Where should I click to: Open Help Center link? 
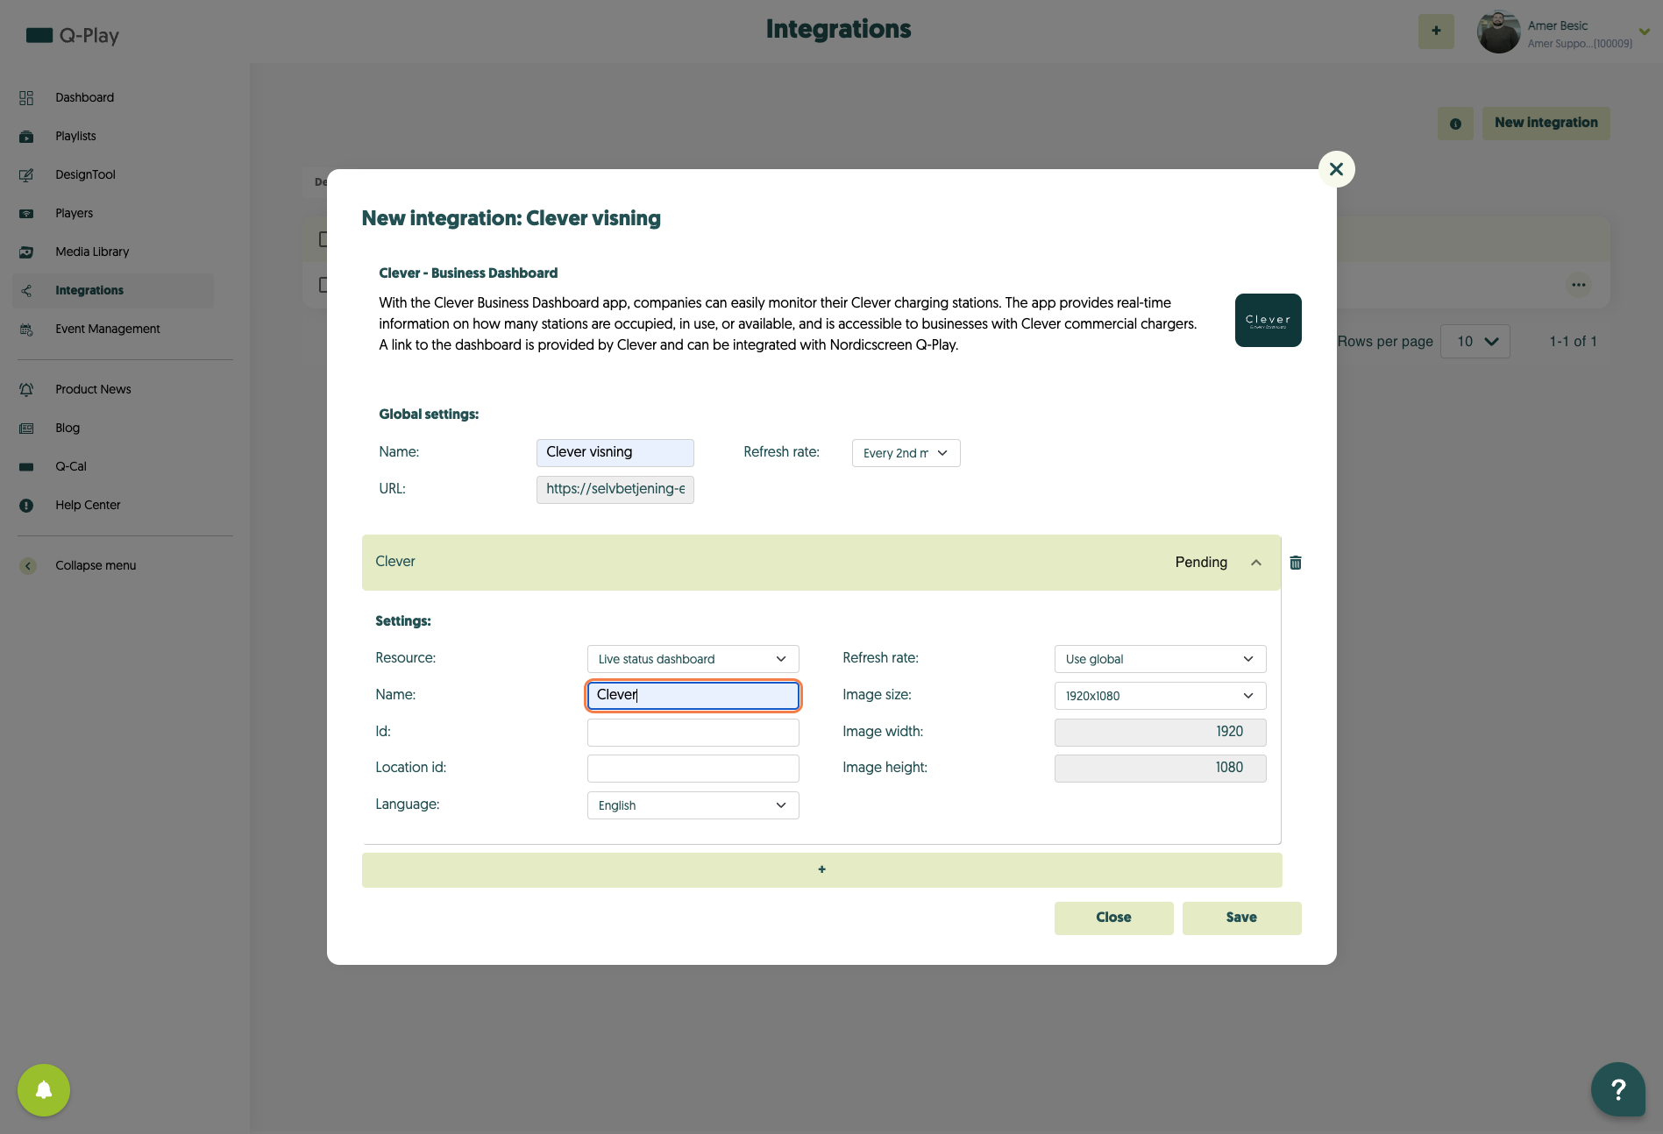tap(88, 505)
